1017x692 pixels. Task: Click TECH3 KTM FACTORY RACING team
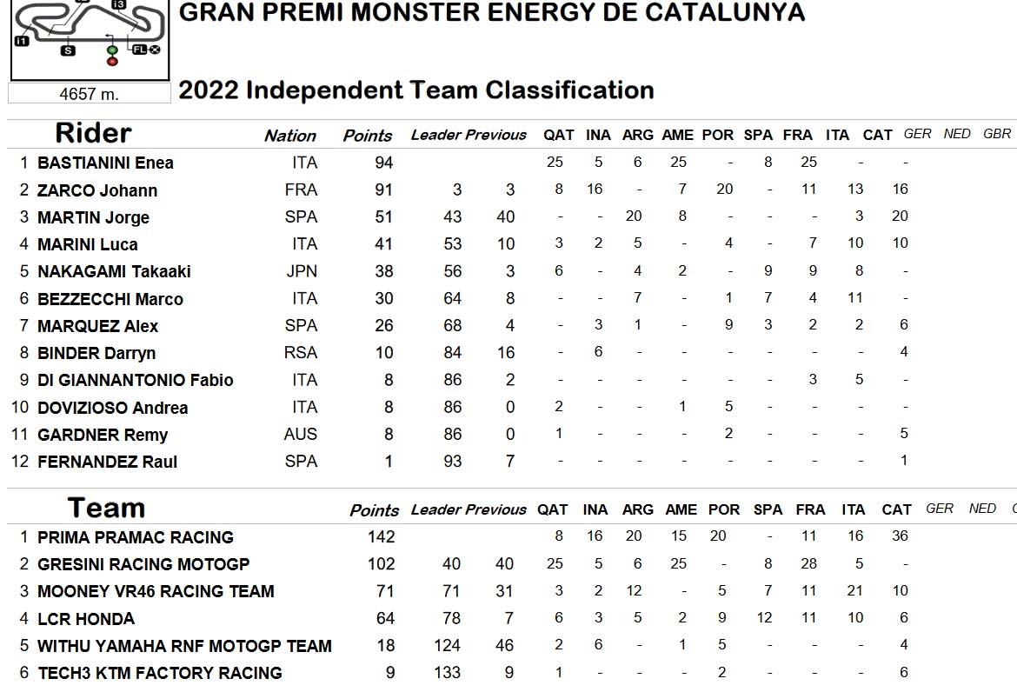[160, 673]
